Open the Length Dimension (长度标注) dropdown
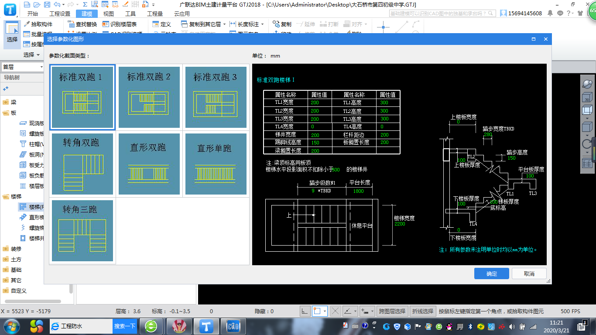 pyautogui.click(x=262, y=24)
